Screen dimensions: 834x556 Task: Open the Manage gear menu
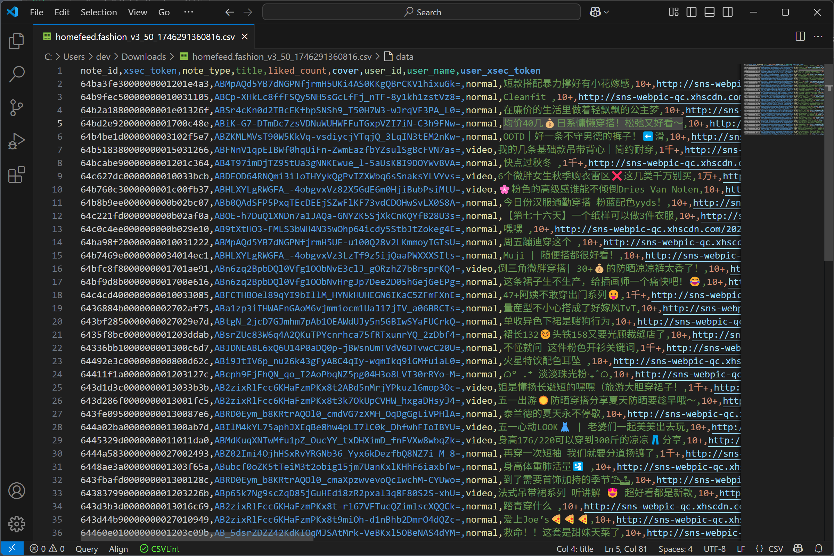click(16, 524)
